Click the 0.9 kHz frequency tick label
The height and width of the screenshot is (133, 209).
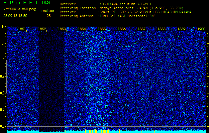pyautogui.click(x=3, y=76)
